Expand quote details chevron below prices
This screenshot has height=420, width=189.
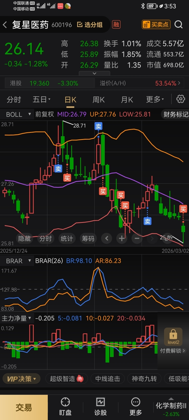tap(94, 73)
